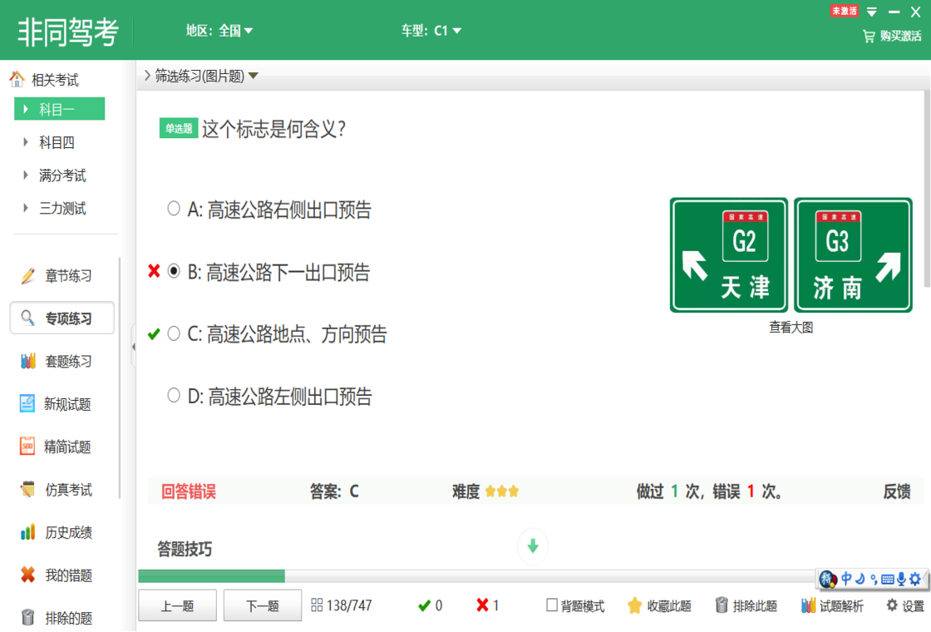Click the sidebar vertical scrollbar
931x632 pixels.
[x=120, y=378]
